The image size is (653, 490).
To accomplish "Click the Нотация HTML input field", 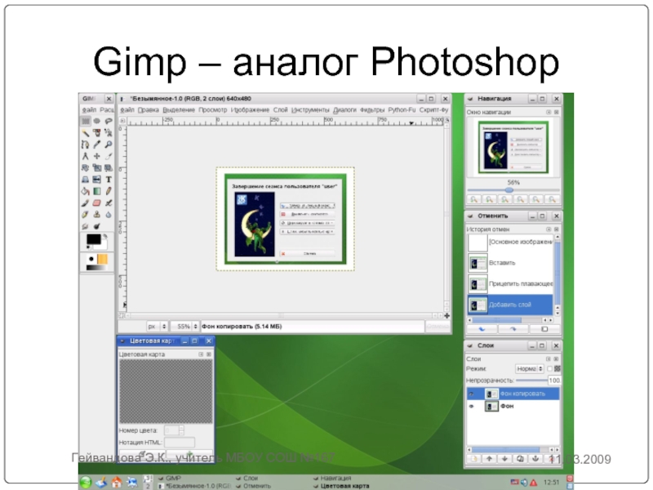I will (x=180, y=443).
